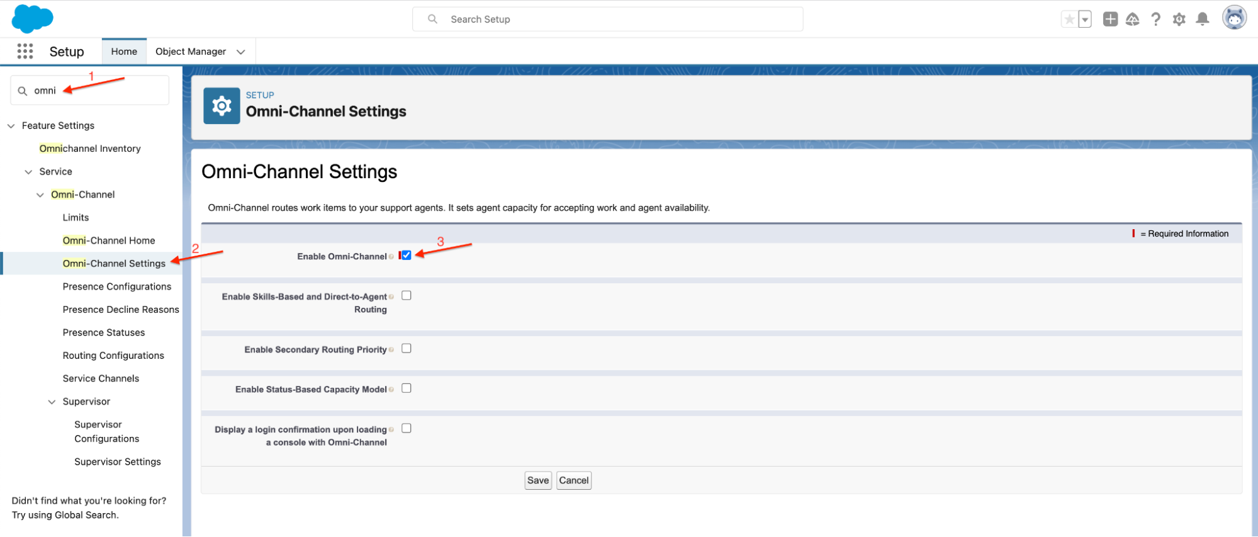The height and width of the screenshot is (537, 1258).
Task: Enable Skills-Based and Direct-to-Agent Routing checkbox
Action: point(407,296)
